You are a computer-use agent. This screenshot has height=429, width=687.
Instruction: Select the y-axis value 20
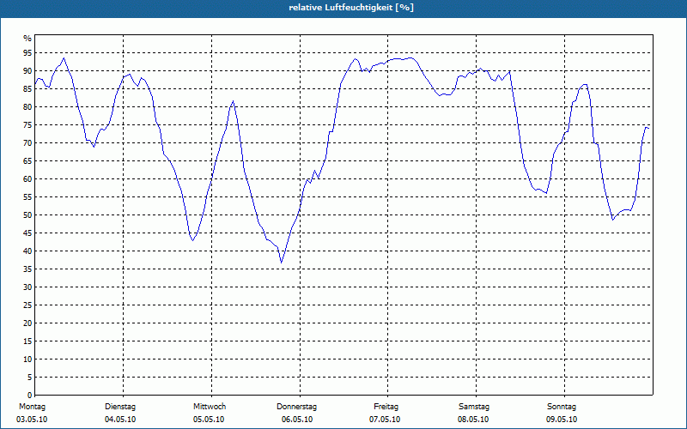click(27, 323)
